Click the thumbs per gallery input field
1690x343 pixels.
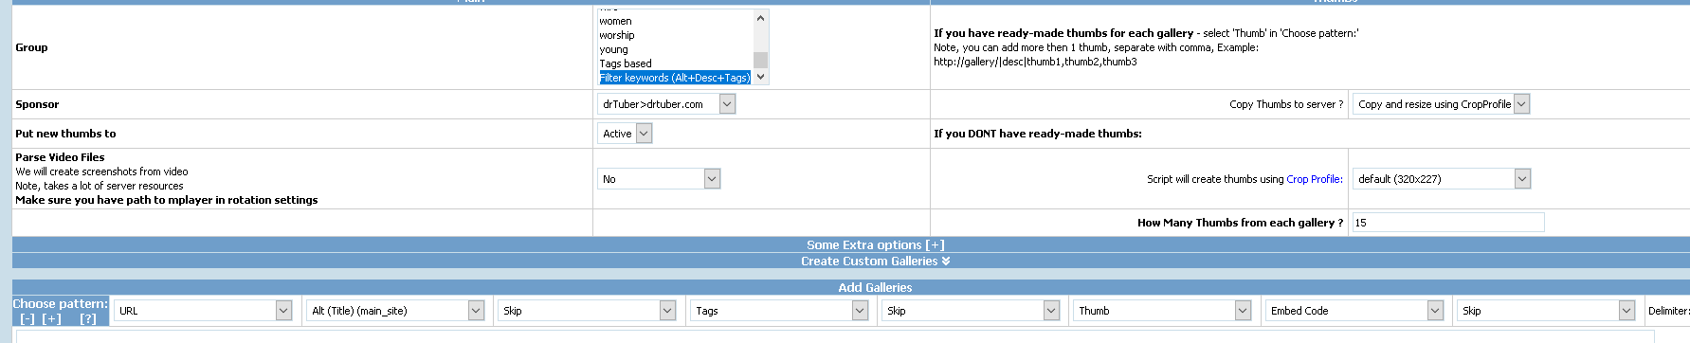(x=1447, y=223)
